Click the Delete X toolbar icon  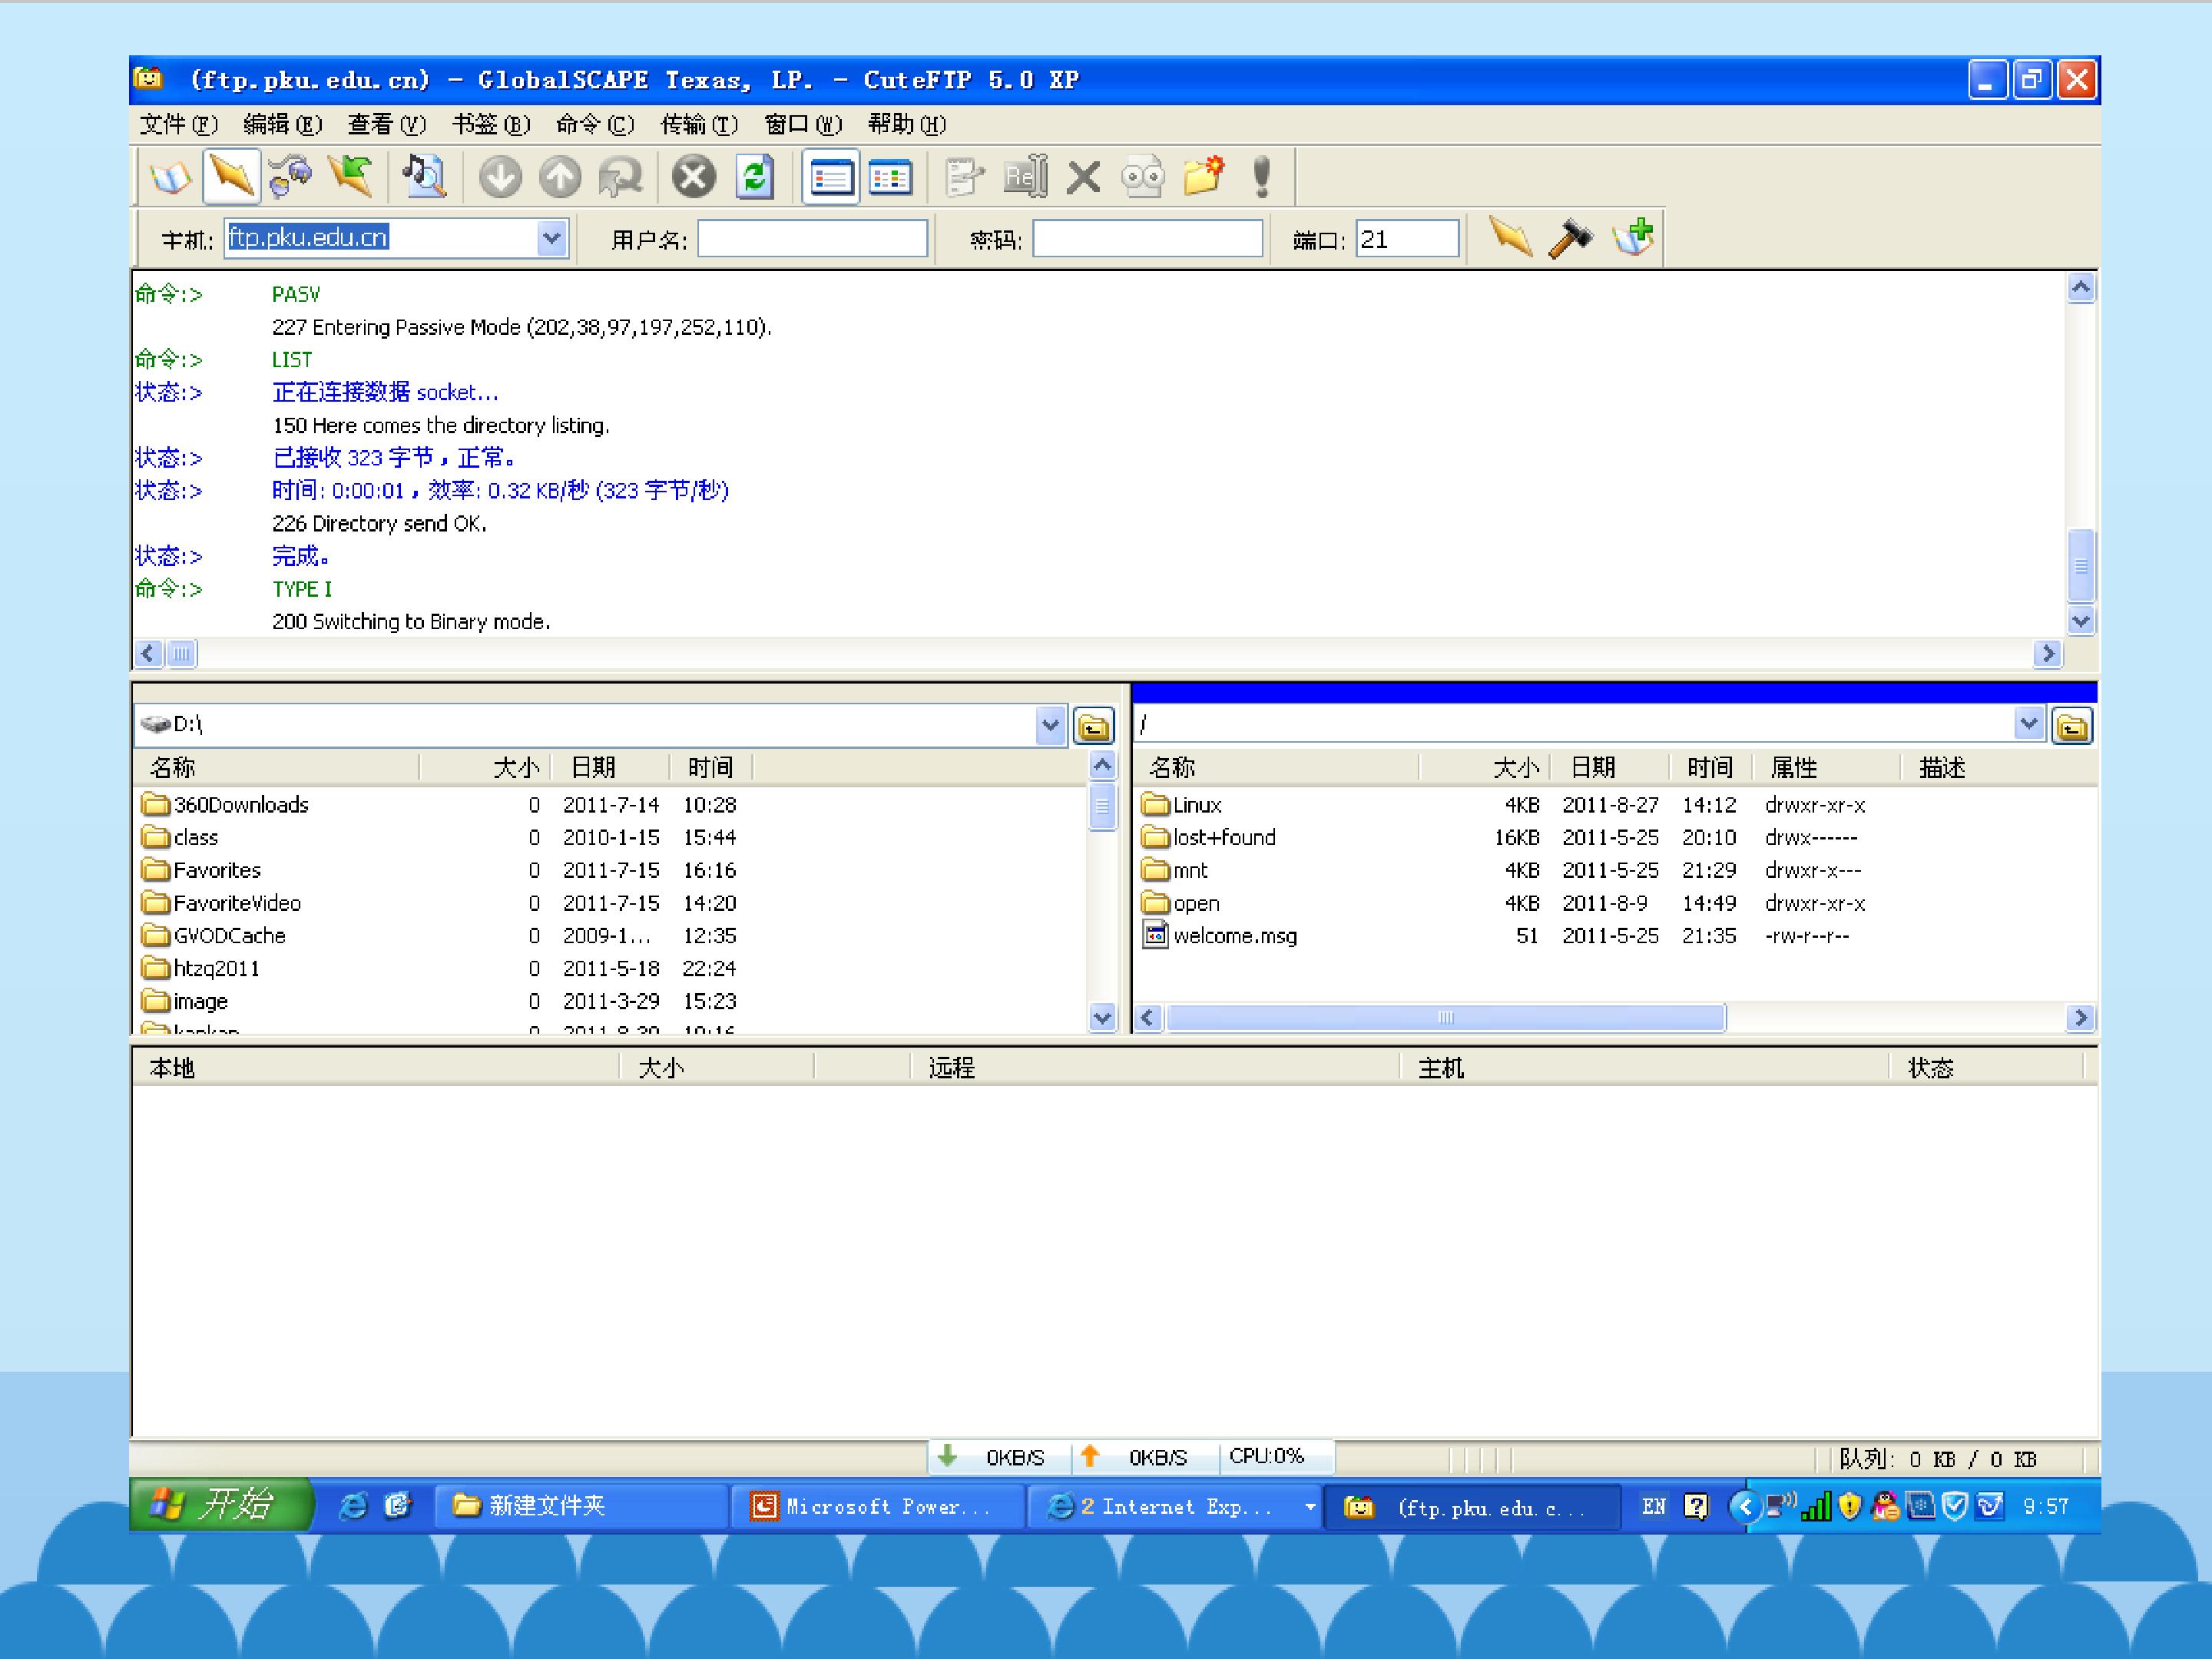[x=1084, y=177]
